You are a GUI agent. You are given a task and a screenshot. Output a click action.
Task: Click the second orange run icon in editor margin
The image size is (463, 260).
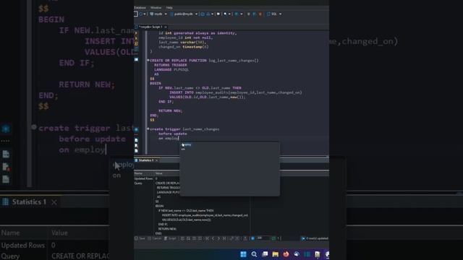[x=136, y=38]
